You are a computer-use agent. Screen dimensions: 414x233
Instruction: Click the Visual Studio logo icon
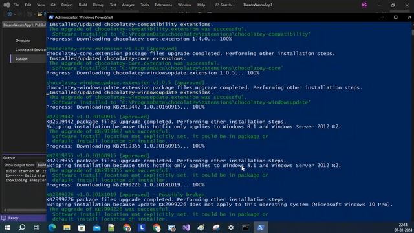point(6,5)
